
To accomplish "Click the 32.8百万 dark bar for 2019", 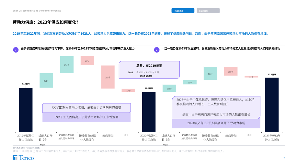I will coord(26,110).
